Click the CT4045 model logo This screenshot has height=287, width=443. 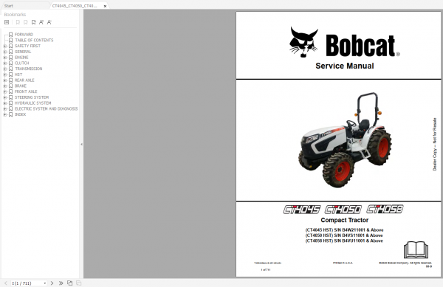(302, 210)
